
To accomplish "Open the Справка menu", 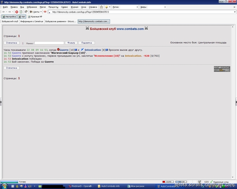I will click(93, 7).
